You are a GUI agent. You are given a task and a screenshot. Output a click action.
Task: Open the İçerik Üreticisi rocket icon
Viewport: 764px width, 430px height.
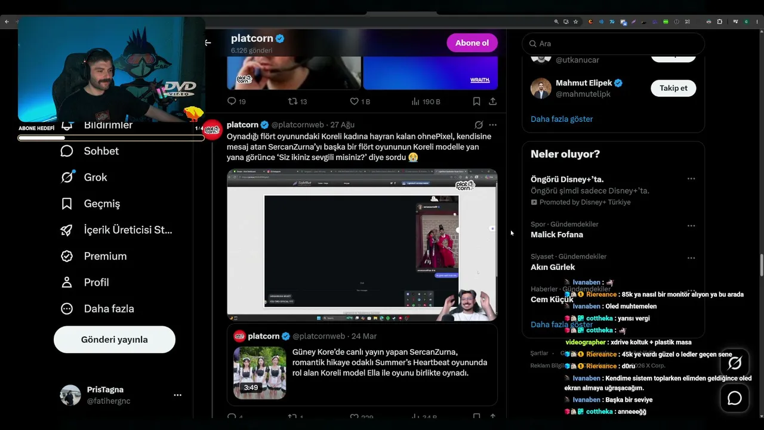67,230
